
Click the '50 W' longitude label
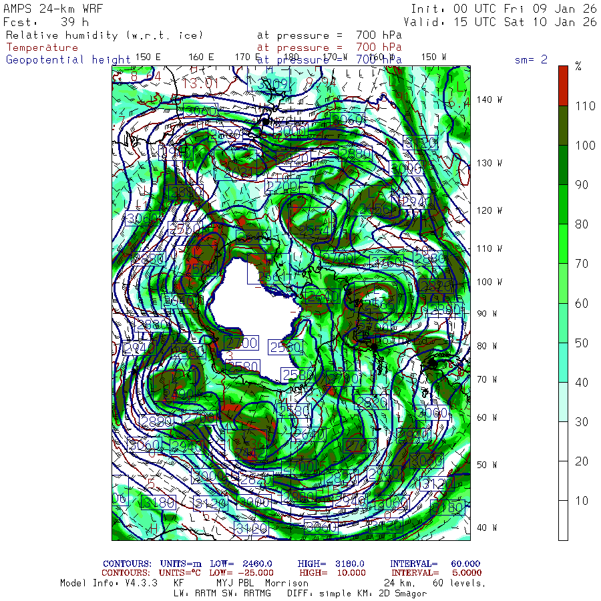click(x=487, y=465)
